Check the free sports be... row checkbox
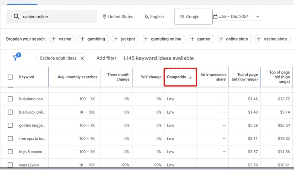 (x=10, y=139)
